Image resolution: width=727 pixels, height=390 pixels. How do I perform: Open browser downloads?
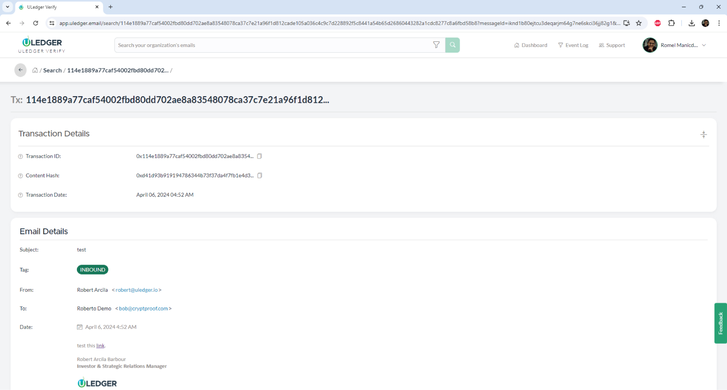coord(691,23)
